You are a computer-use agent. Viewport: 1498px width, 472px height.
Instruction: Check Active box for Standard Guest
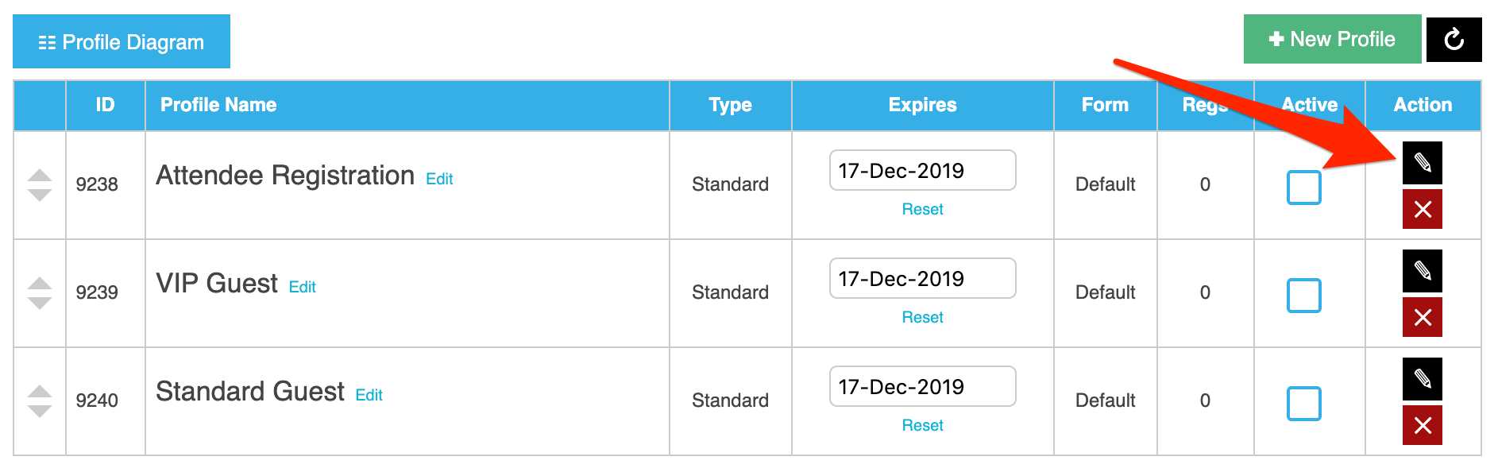pyautogui.click(x=1303, y=404)
